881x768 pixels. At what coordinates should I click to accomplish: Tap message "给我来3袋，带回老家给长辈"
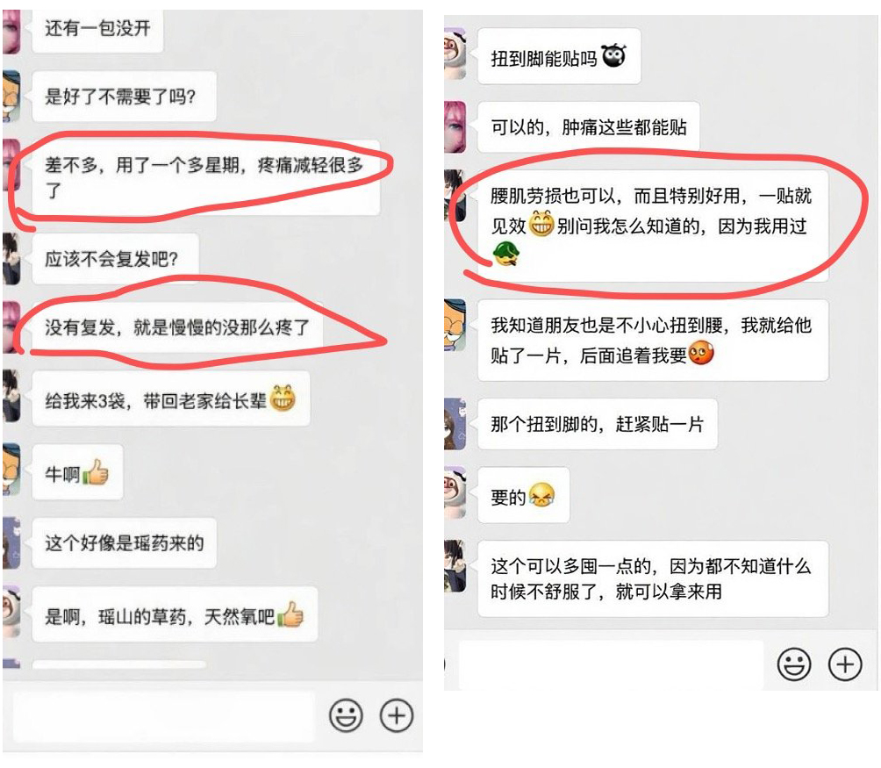click(x=171, y=399)
